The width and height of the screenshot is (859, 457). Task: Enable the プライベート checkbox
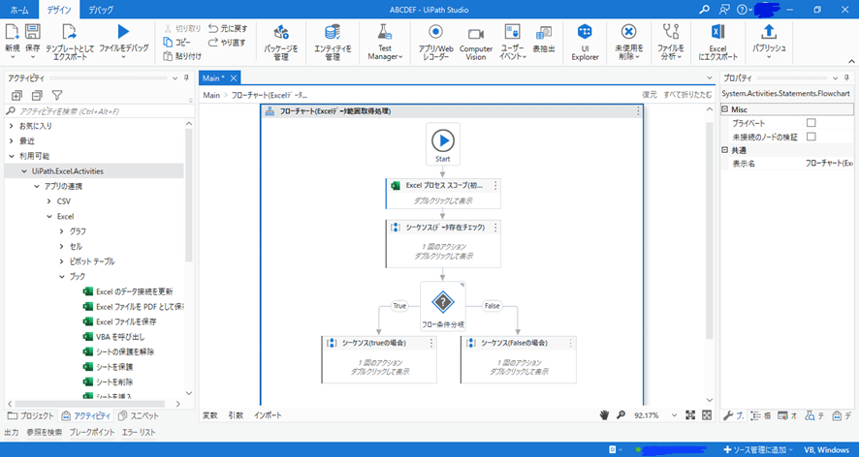(811, 123)
